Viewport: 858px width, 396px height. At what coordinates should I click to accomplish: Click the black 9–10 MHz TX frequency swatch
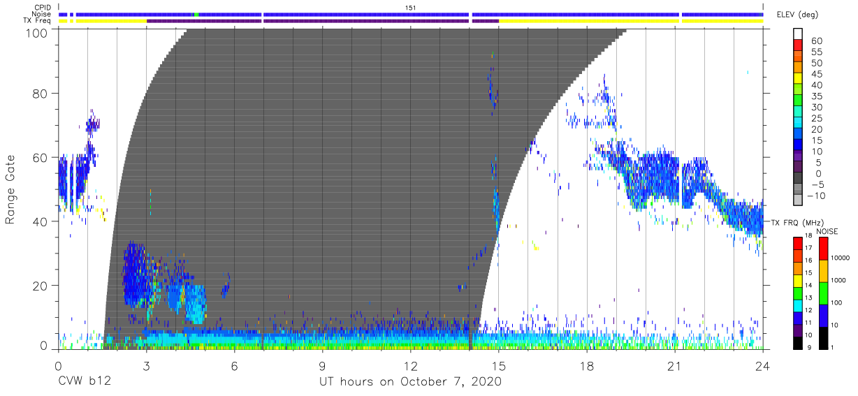pos(798,342)
